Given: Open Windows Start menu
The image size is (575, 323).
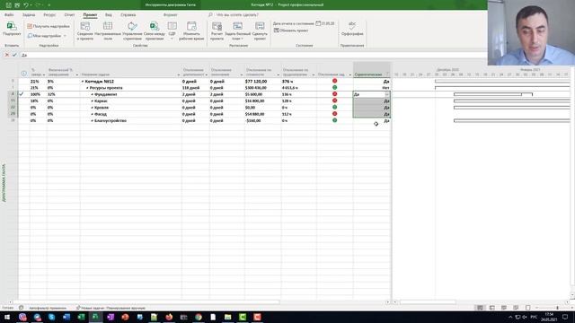Looking at the screenshot, I should click(x=7, y=317).
